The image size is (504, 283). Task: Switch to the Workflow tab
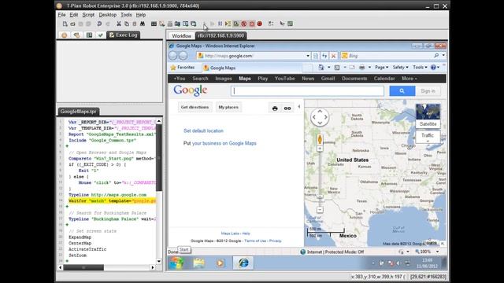pyautogui.click(x=181, y=35)
